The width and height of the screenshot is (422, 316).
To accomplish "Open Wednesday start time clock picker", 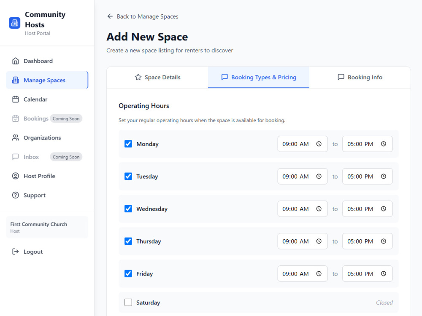I will click(x=319, y=209).
